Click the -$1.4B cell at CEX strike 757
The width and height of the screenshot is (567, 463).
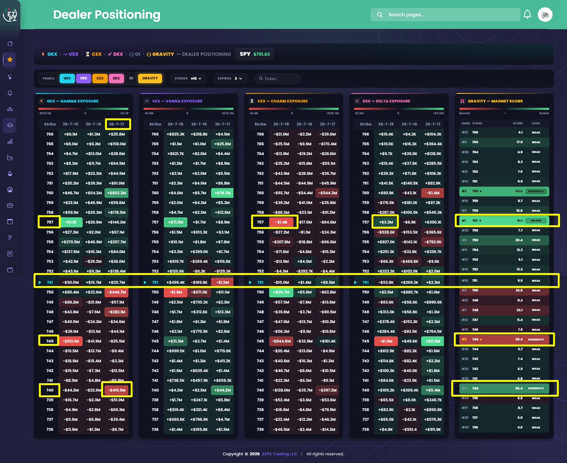tap(281, 222)
